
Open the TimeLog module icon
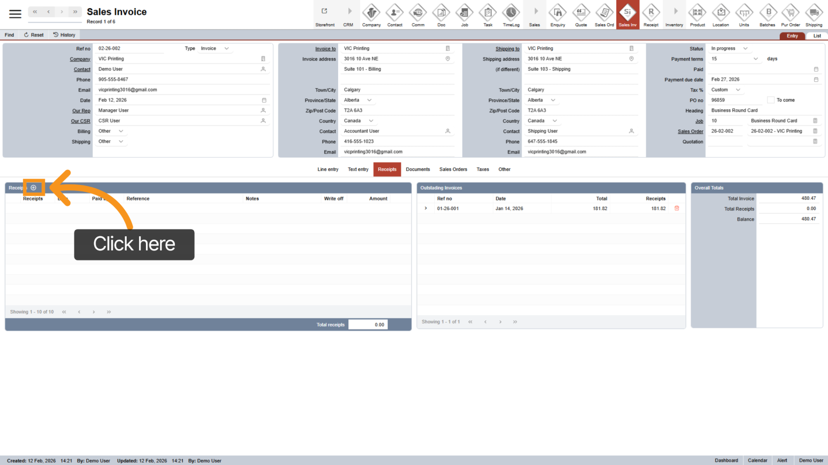point(511,15)
